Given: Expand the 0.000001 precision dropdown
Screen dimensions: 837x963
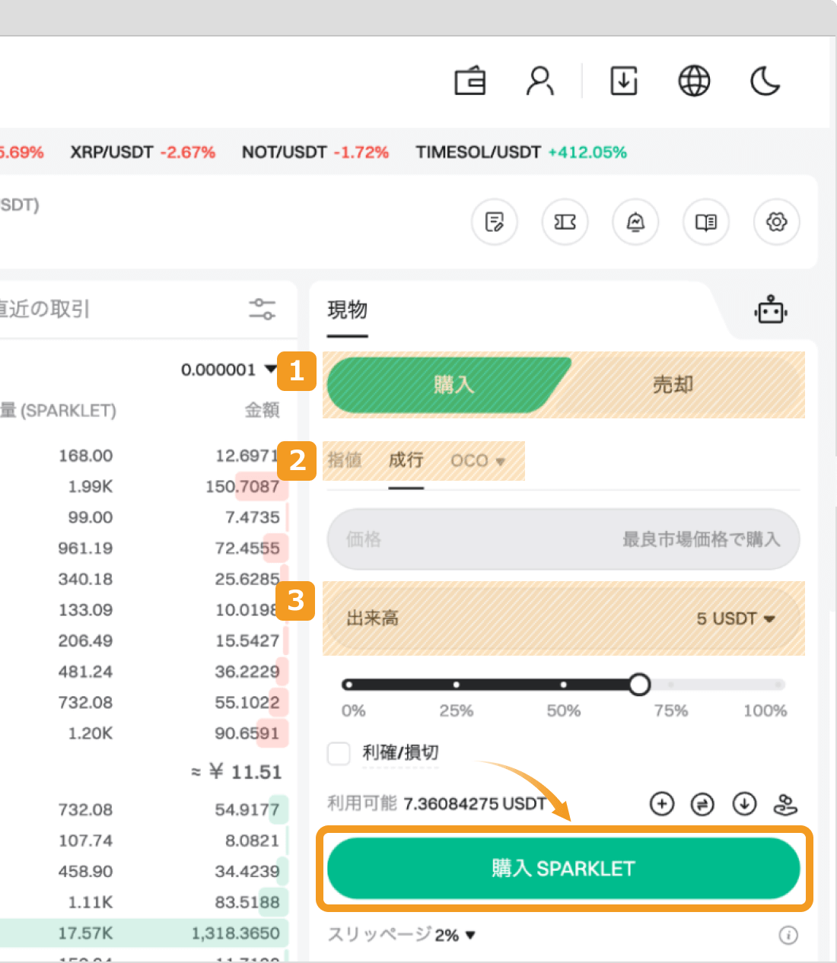Looking at the screenshot, I should point(228,370).
